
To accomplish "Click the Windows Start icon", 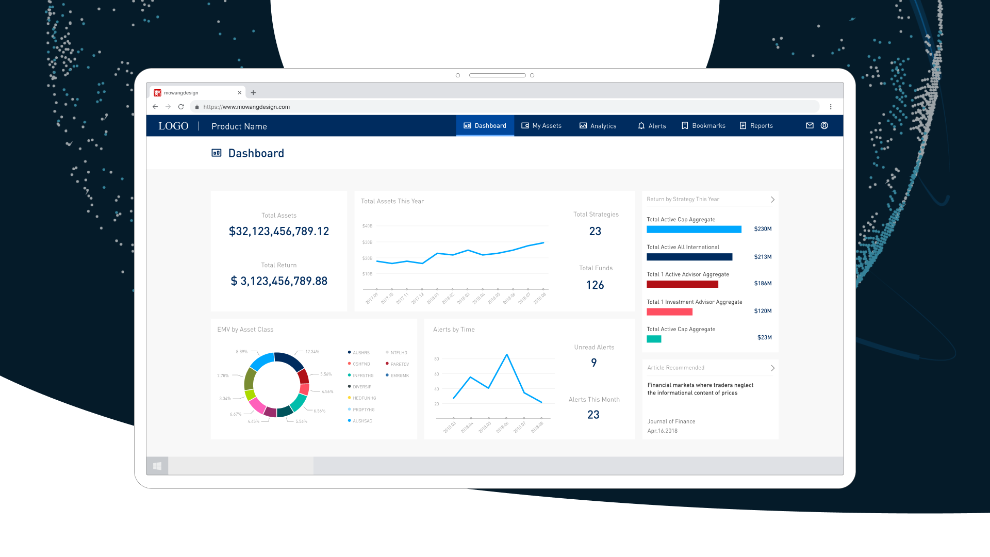I will (157, 466).
